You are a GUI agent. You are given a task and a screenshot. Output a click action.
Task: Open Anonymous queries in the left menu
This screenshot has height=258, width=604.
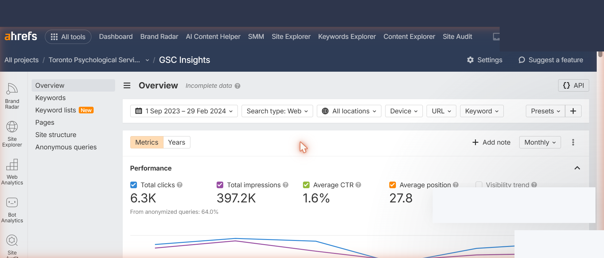click(66, 147)
